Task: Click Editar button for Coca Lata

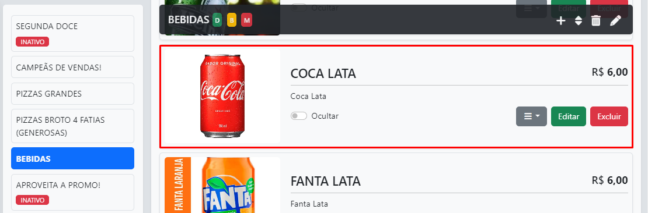Action: pyautogui.click(x=569, y=116)
